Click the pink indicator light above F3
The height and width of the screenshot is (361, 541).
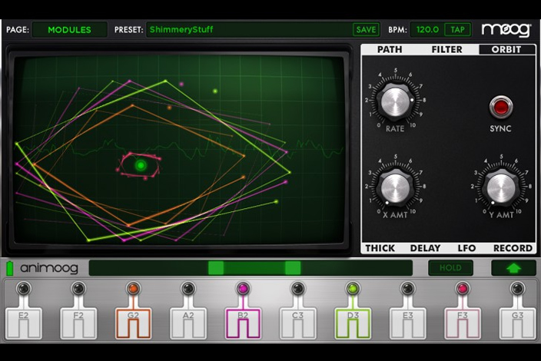[x=463, y=288]
